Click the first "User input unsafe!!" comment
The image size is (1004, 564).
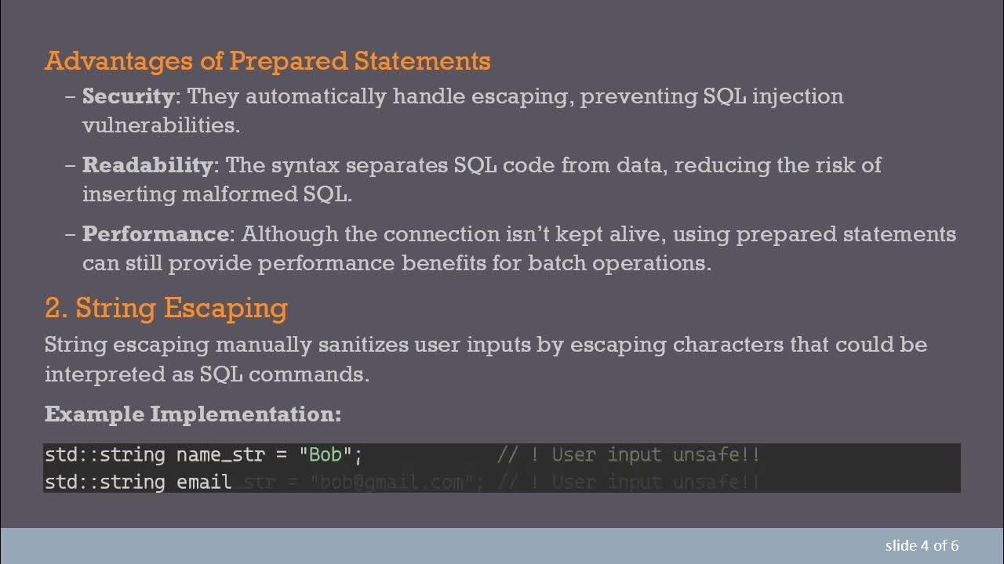pos(656,455)
